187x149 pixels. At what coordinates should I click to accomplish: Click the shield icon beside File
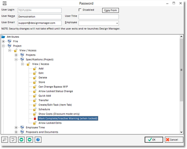point(10,41)
